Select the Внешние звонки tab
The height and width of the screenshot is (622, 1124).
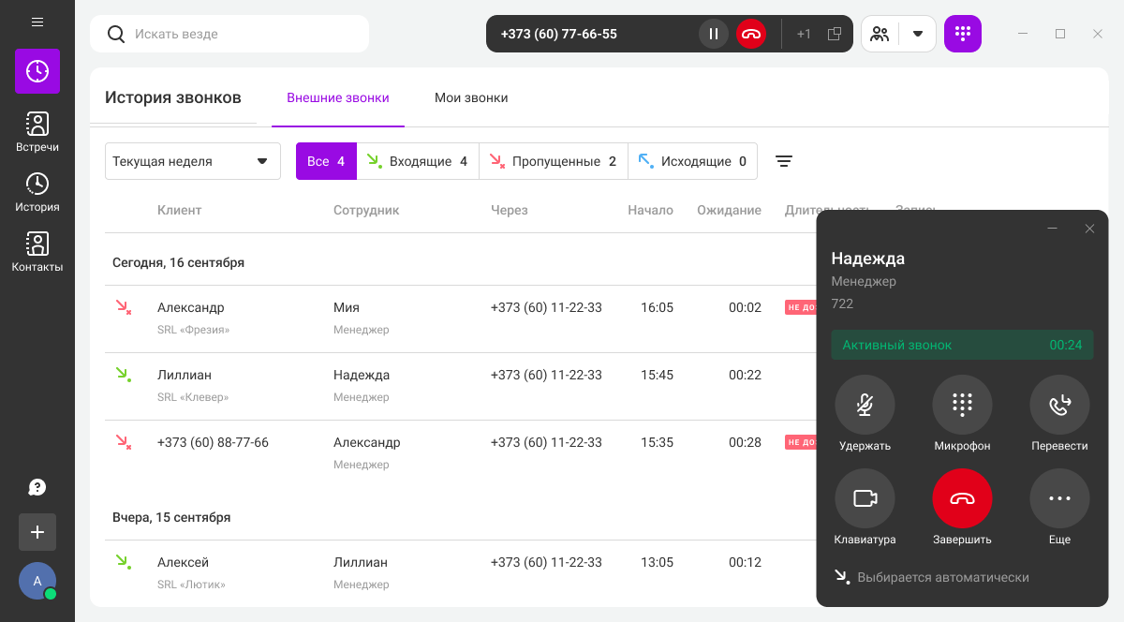[x=338, y=97]
